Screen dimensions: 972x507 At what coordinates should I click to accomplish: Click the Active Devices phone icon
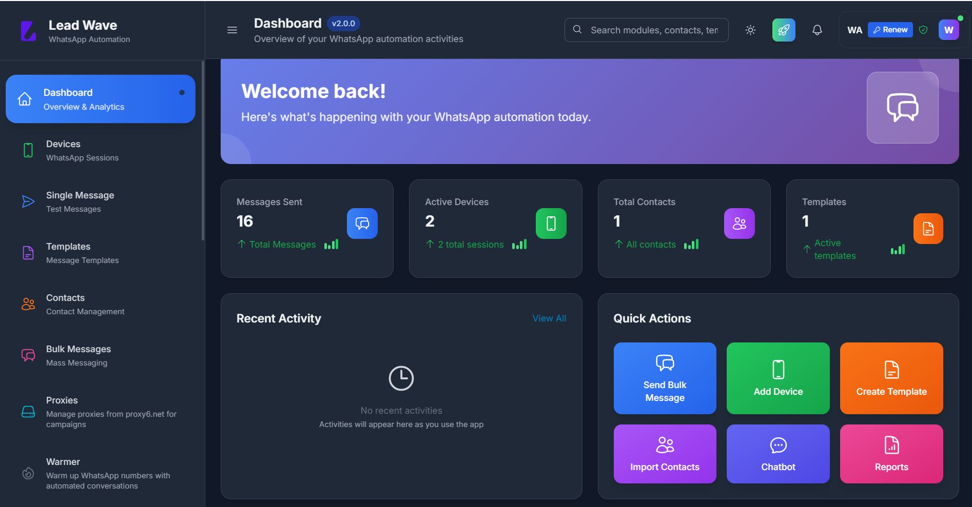pyautogui.click(x=551, y=224)
